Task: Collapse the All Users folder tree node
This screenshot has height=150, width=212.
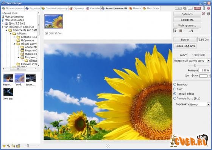Action: point(11,34)
